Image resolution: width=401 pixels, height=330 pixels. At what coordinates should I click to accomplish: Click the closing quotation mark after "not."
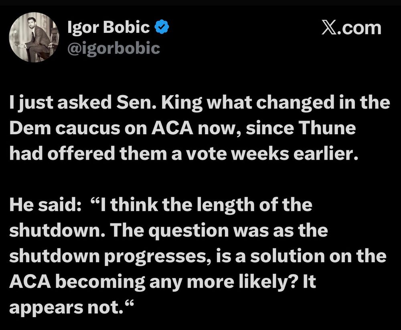click(130, 304)
